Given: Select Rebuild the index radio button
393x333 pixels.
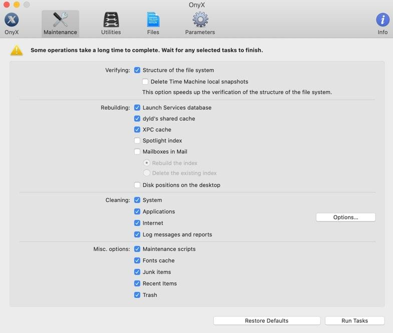Looking at the screenshot, I should (147, 163).
